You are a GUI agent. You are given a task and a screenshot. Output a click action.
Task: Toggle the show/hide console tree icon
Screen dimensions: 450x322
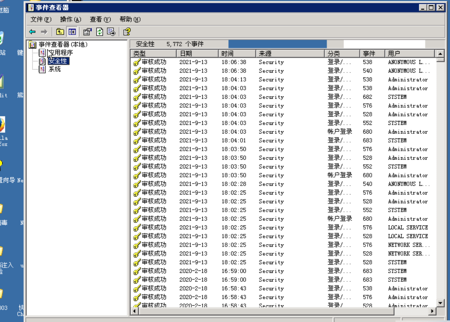point(72,32)
